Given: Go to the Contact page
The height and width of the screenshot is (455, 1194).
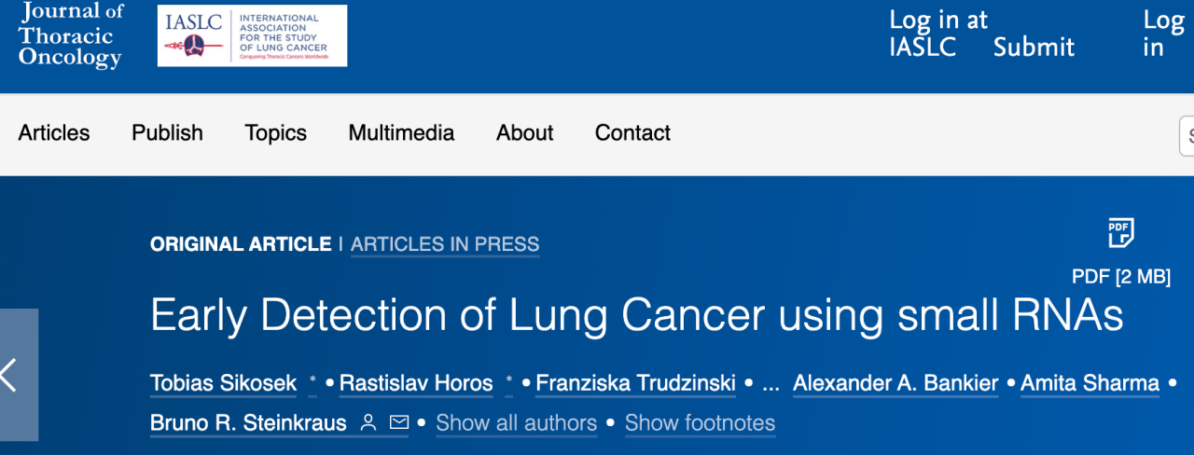Looking at the screenshot, I should click(632, 133).
